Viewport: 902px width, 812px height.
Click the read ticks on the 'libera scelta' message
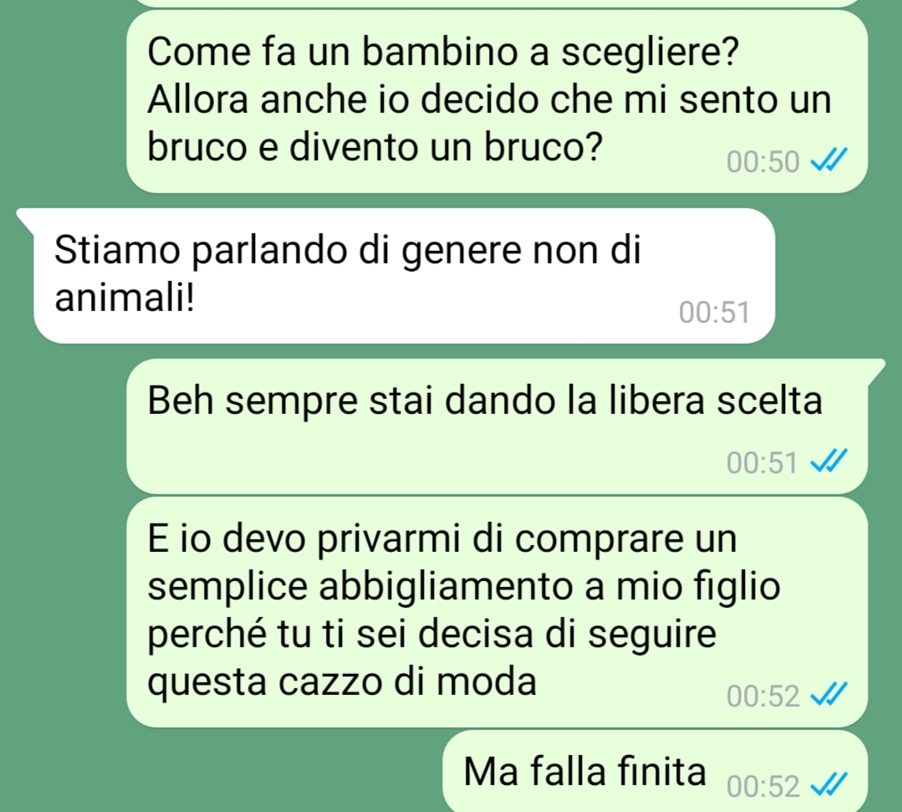click(x=829, y=462)
